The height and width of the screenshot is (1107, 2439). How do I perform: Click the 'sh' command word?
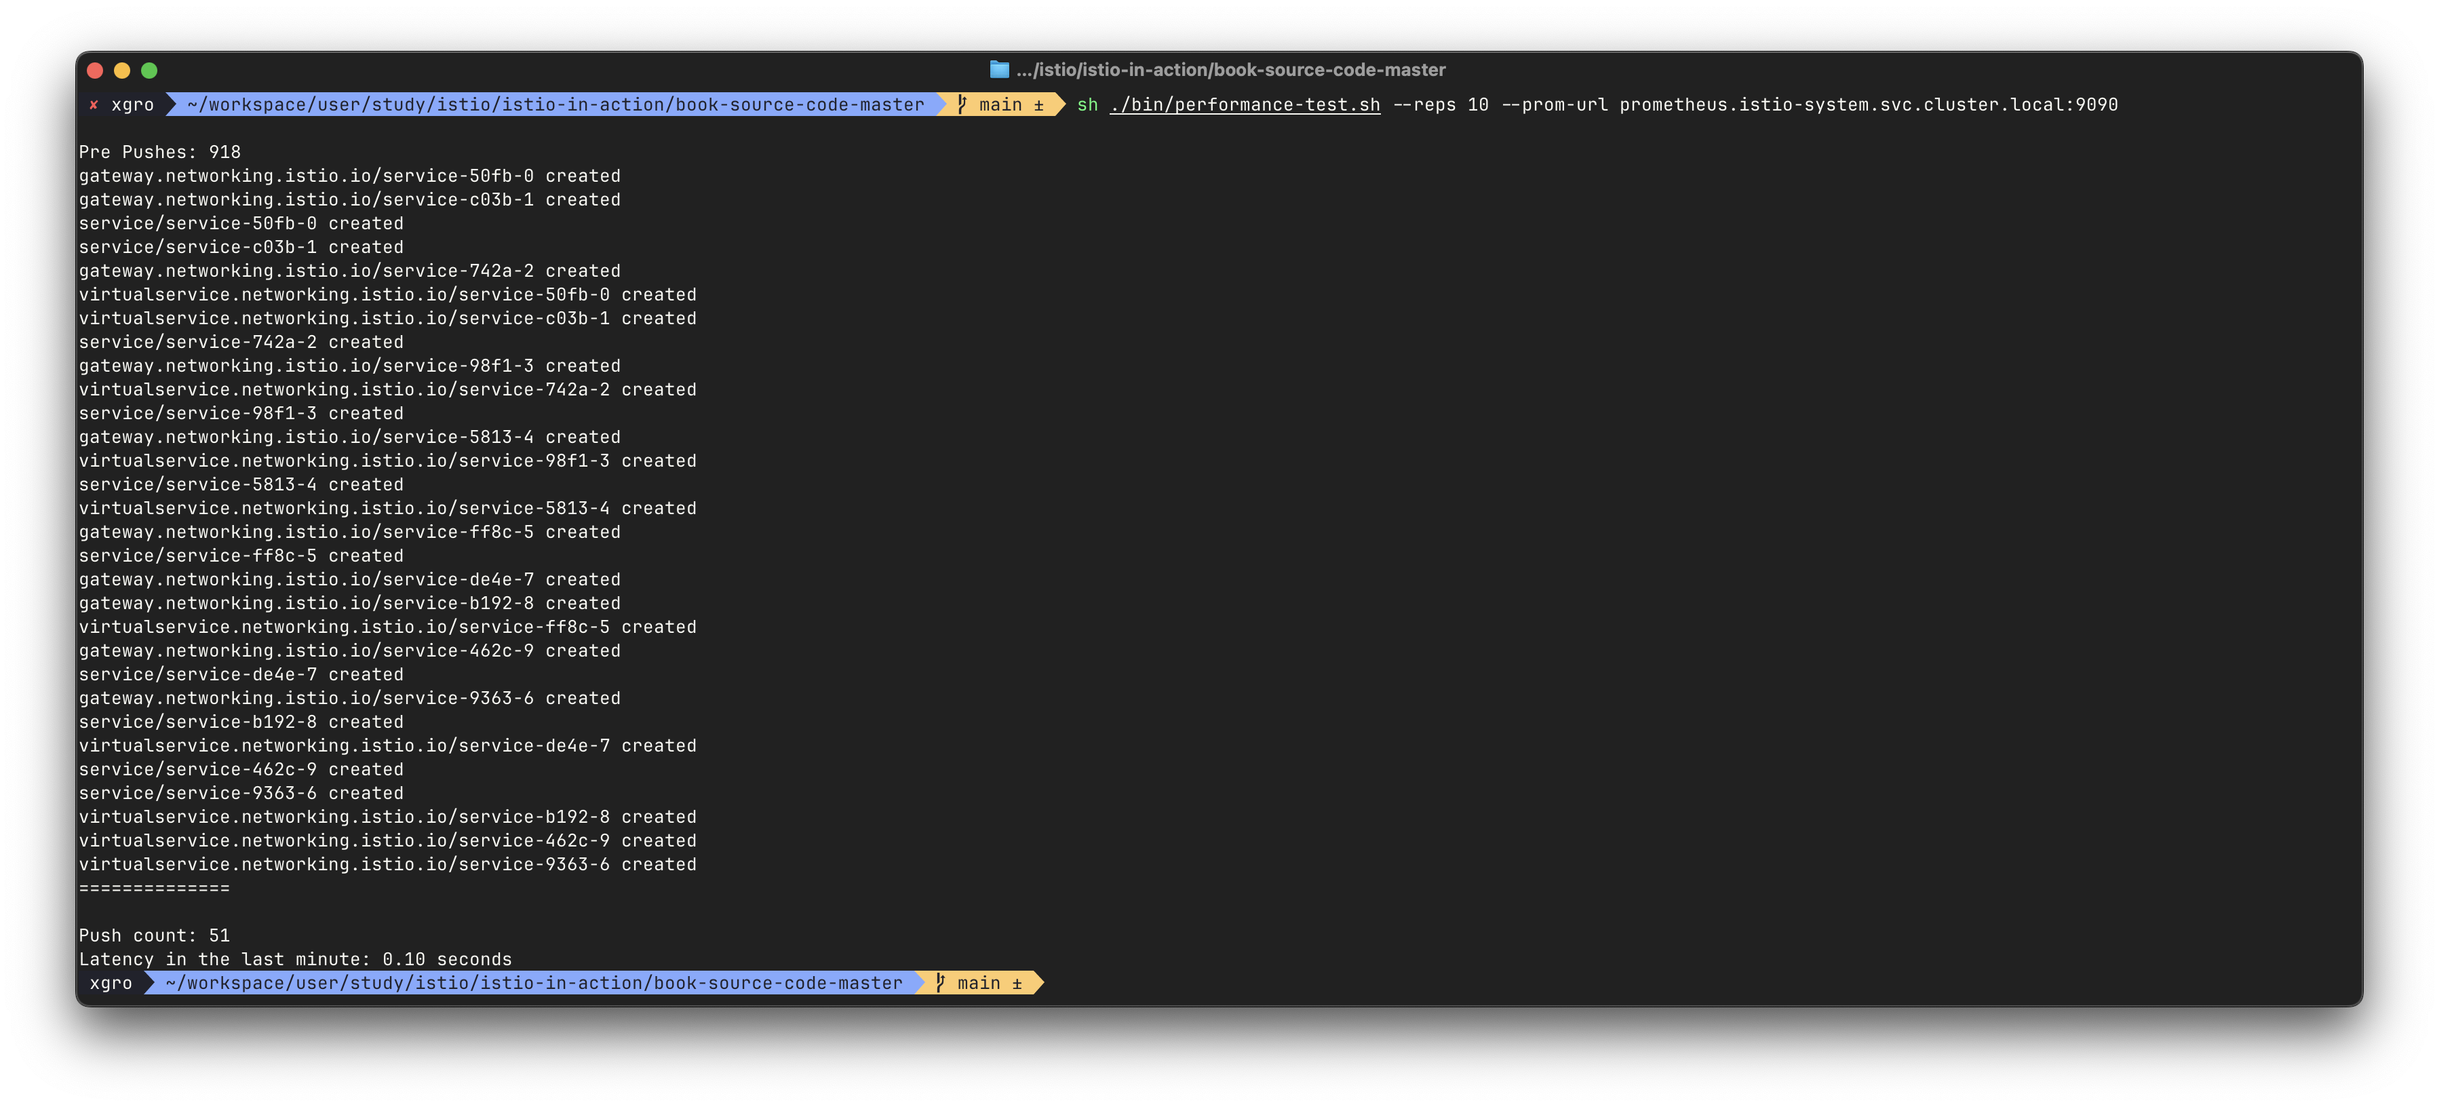pyautogui.click(x=1087, y=104)
